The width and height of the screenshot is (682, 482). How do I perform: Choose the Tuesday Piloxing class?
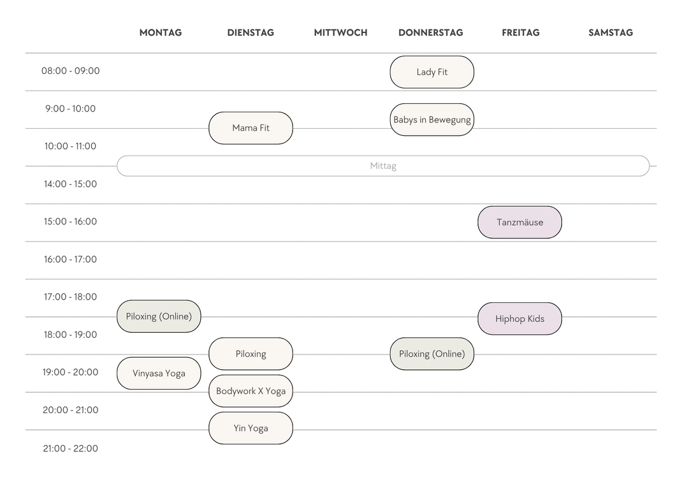(x=250, y=354)
